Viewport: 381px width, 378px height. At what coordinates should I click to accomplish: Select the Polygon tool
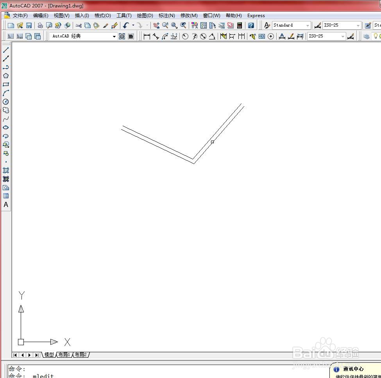pyautogui.click(x=6, y=76)
